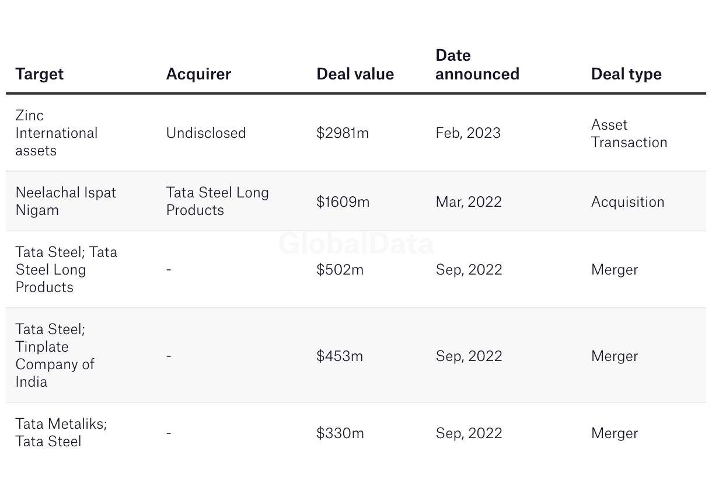This screenshot has height=486, width=712.
Task: Click the Date announced column header
Action: tap(477, 65)
